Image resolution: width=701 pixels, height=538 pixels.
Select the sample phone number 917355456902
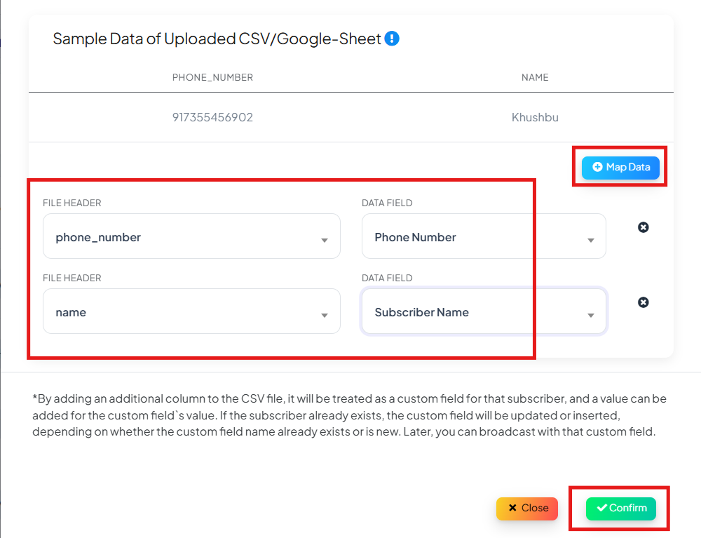click(x=212, y=117)
